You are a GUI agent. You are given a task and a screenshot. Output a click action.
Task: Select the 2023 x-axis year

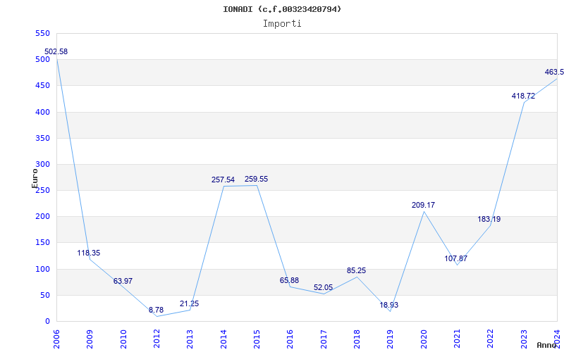[523, 339]
